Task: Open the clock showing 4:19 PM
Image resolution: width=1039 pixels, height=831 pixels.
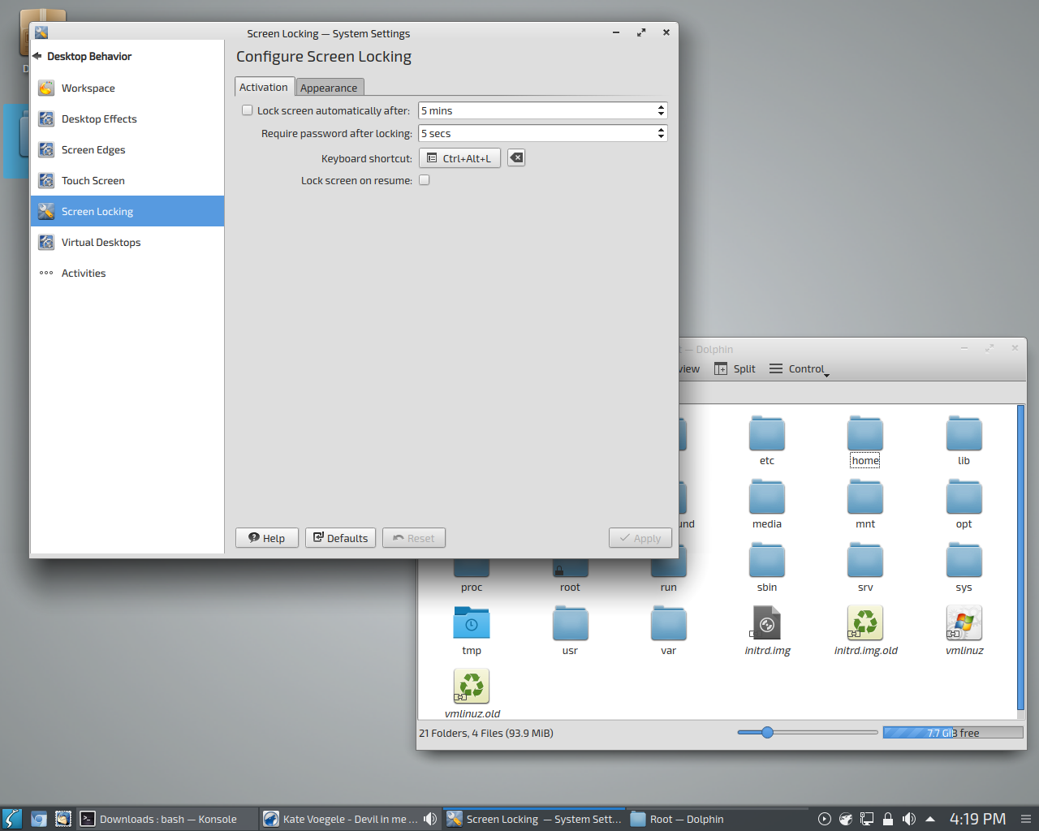Action: click(x=978, y=819)
